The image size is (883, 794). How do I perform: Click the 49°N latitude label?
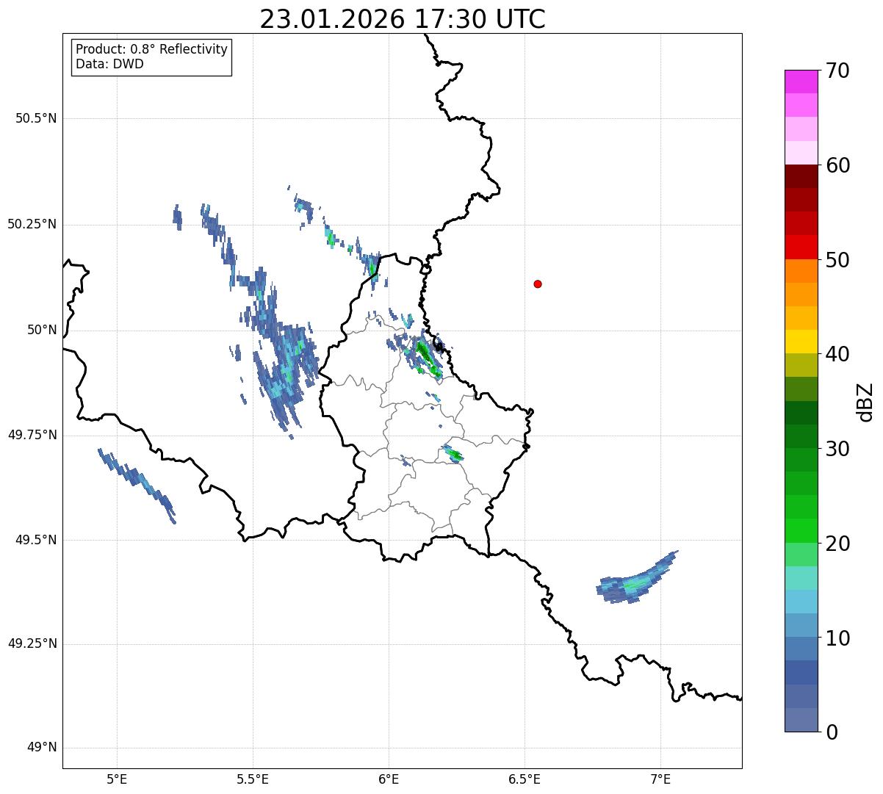coord(42,748)
